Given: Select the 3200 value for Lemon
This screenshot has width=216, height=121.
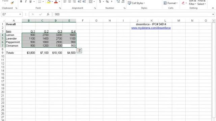Looking at the screenshot, I should [56, 35].
